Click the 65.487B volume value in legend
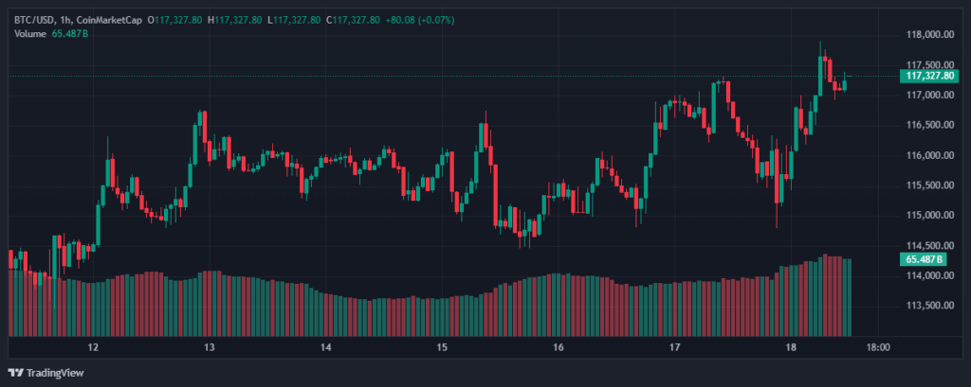The image size is (971, 387). pyautogui.click(x=69, y=33)
